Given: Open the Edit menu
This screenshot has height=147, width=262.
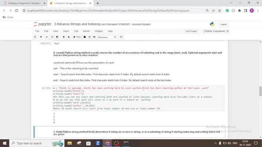Looking at the screenshot, I should click(x=46, y=31).
